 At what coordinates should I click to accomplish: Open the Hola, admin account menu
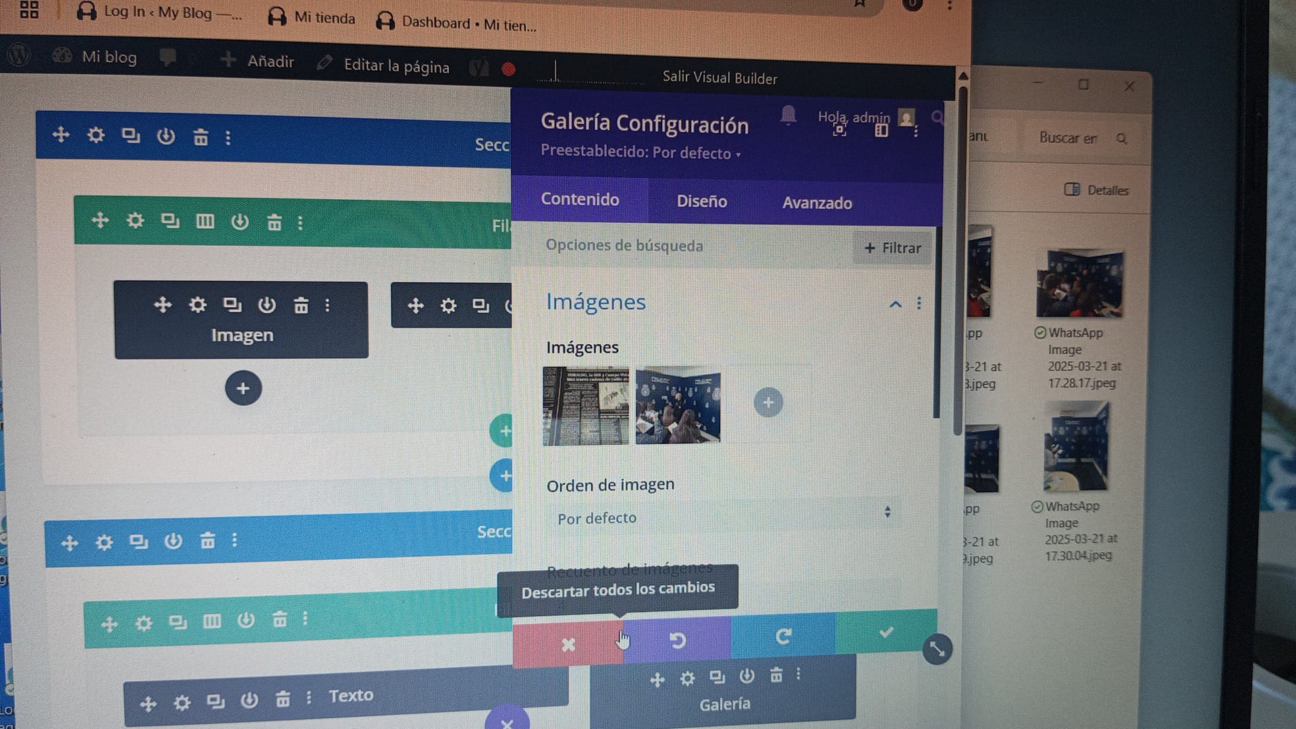pos(866,118)
